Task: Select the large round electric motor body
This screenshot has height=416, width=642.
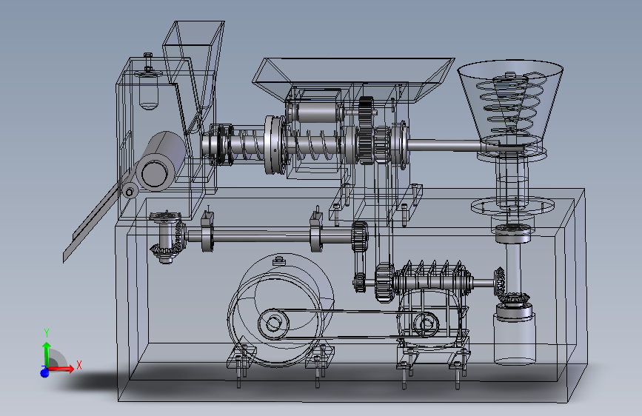Action: [281, 310]
